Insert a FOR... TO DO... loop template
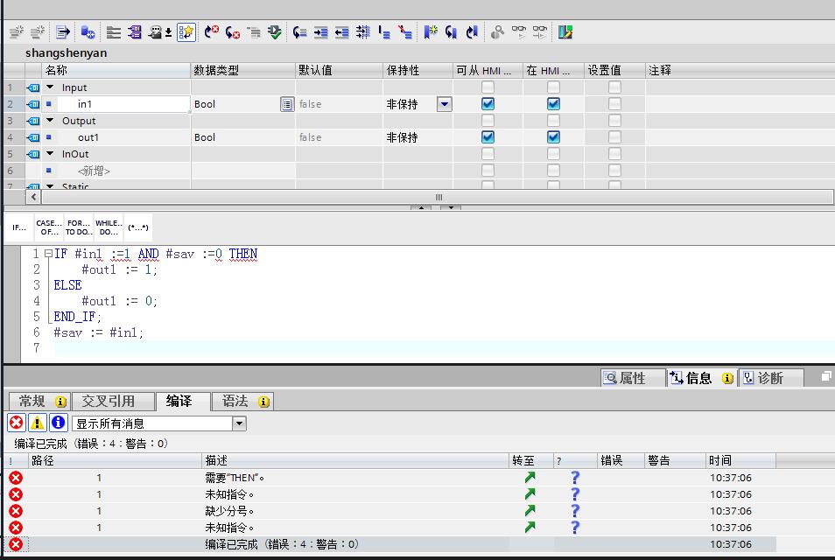This screenshot has height=560, width=835. tap(79, 227)
